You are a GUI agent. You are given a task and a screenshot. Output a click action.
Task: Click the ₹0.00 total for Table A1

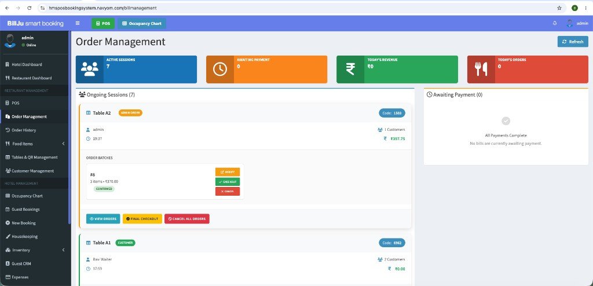[400, 269]
